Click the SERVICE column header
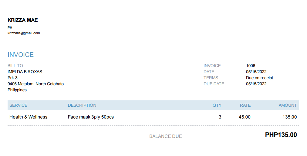307x156 pixels. click(x=18, y=105)
